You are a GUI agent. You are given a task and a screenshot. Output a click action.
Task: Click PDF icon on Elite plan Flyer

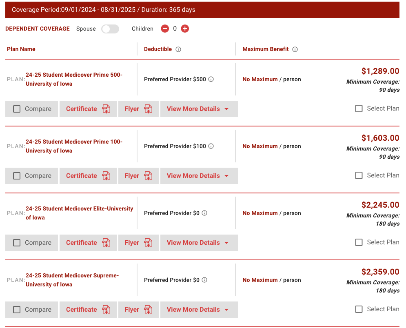[148, 243]
